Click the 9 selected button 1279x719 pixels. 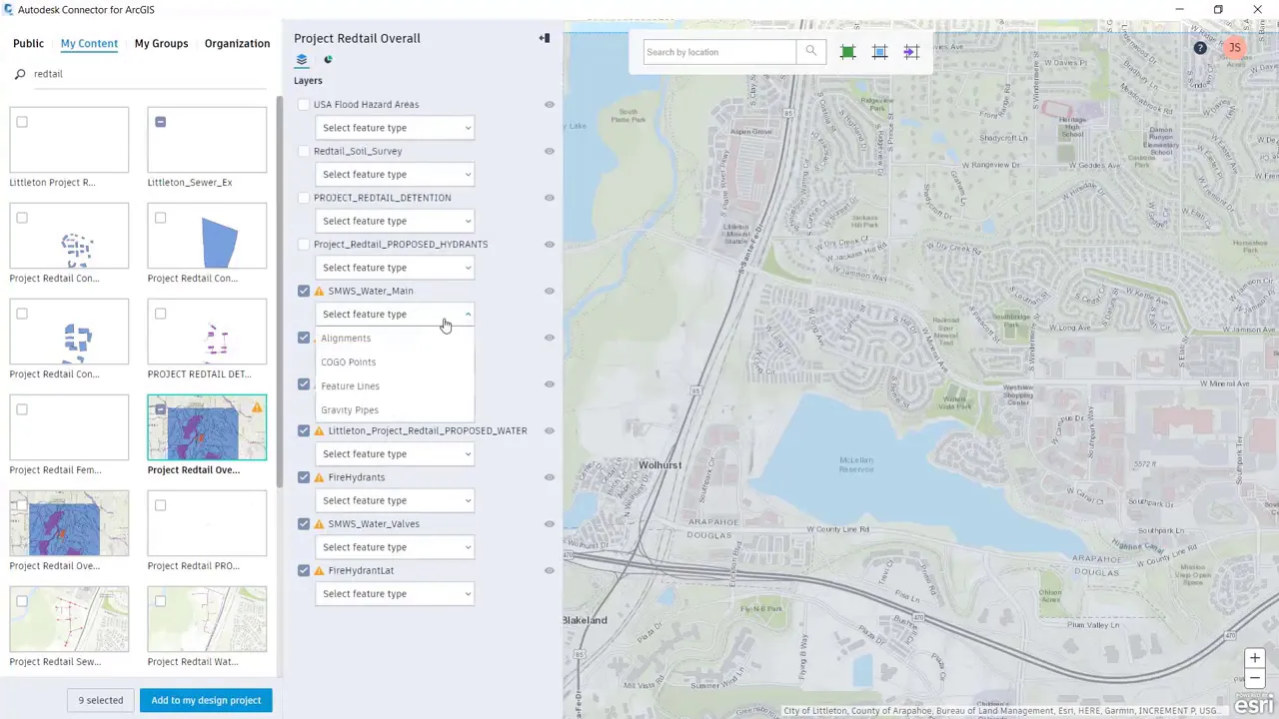click(101, 700)
